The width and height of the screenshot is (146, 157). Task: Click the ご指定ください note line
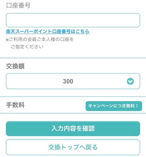(x=27, y=47)
